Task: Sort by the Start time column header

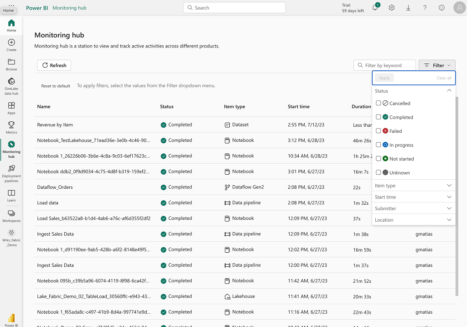Action: [x=299, y=107]
